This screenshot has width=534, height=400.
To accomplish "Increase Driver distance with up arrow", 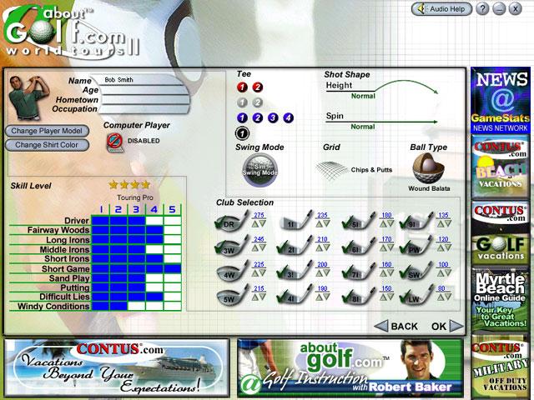I will [254, 225].
